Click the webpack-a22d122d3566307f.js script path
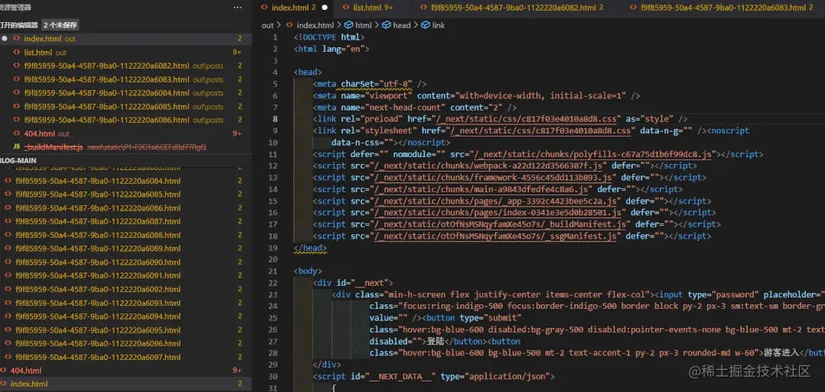The image size is (825, 392). pos(490,166)
